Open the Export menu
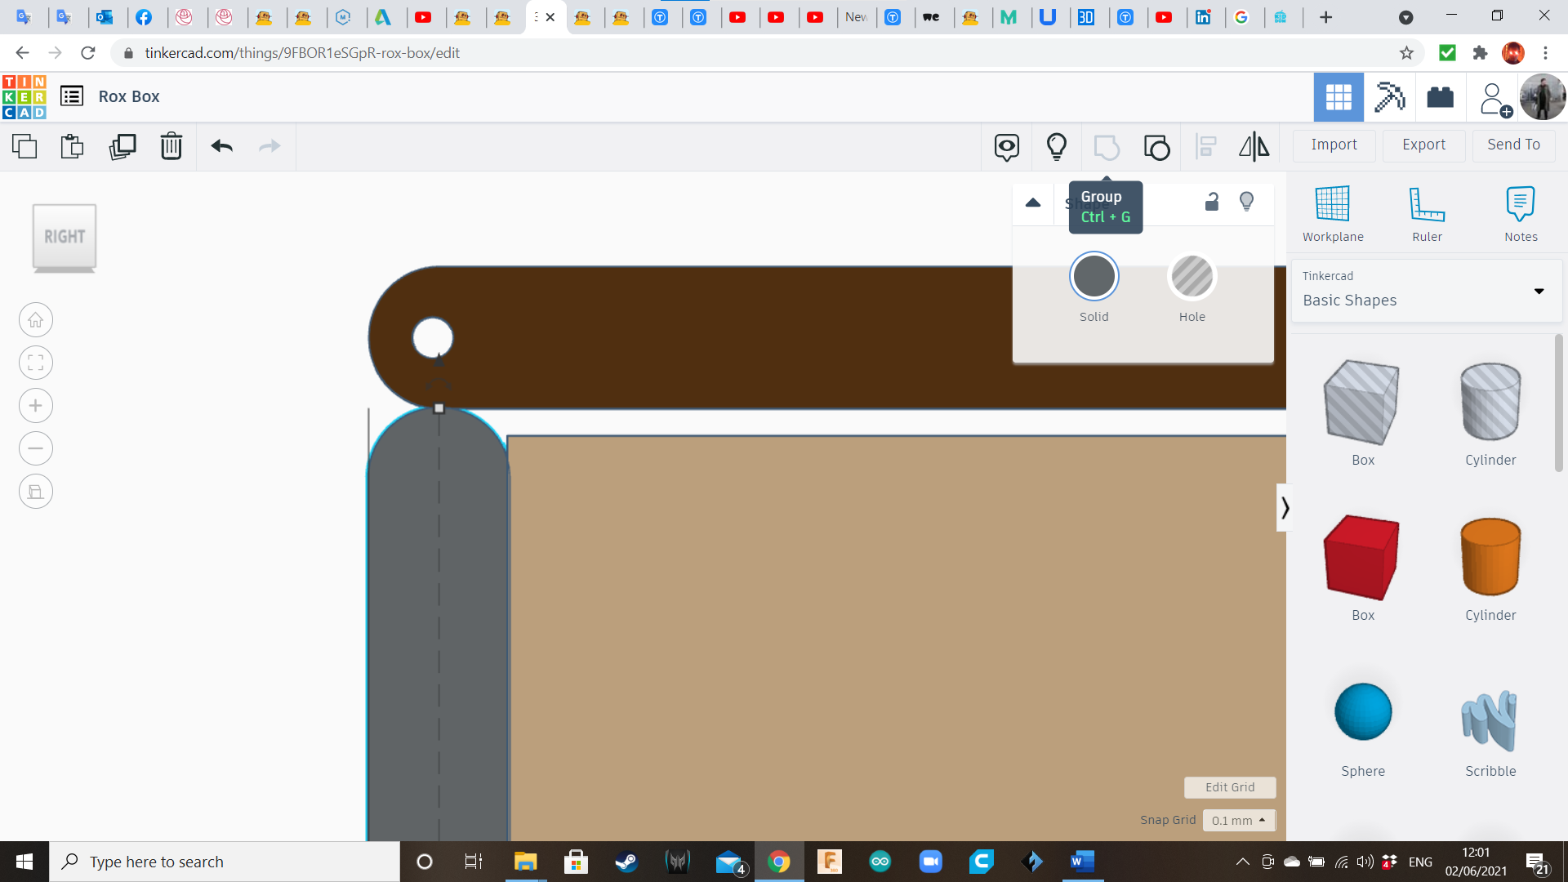The height and width of the screenshot is (882, 1568). pos(1423,145)
